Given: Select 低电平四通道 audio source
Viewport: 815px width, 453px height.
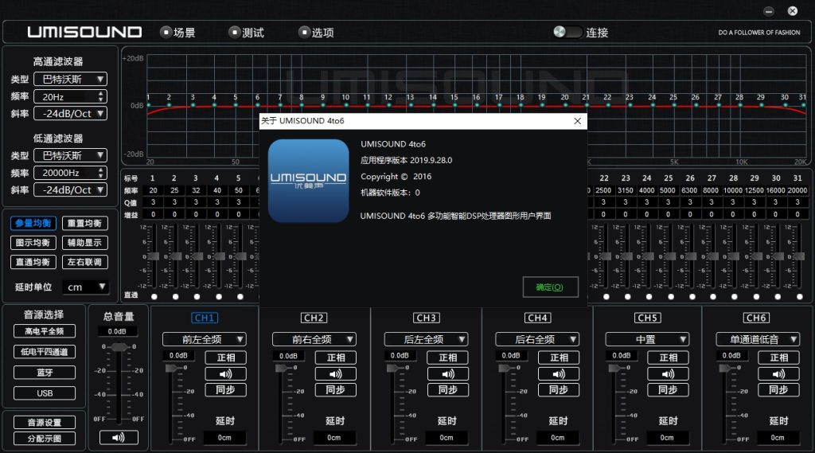Looking at the screenshot, I should (x=45, y=352).
